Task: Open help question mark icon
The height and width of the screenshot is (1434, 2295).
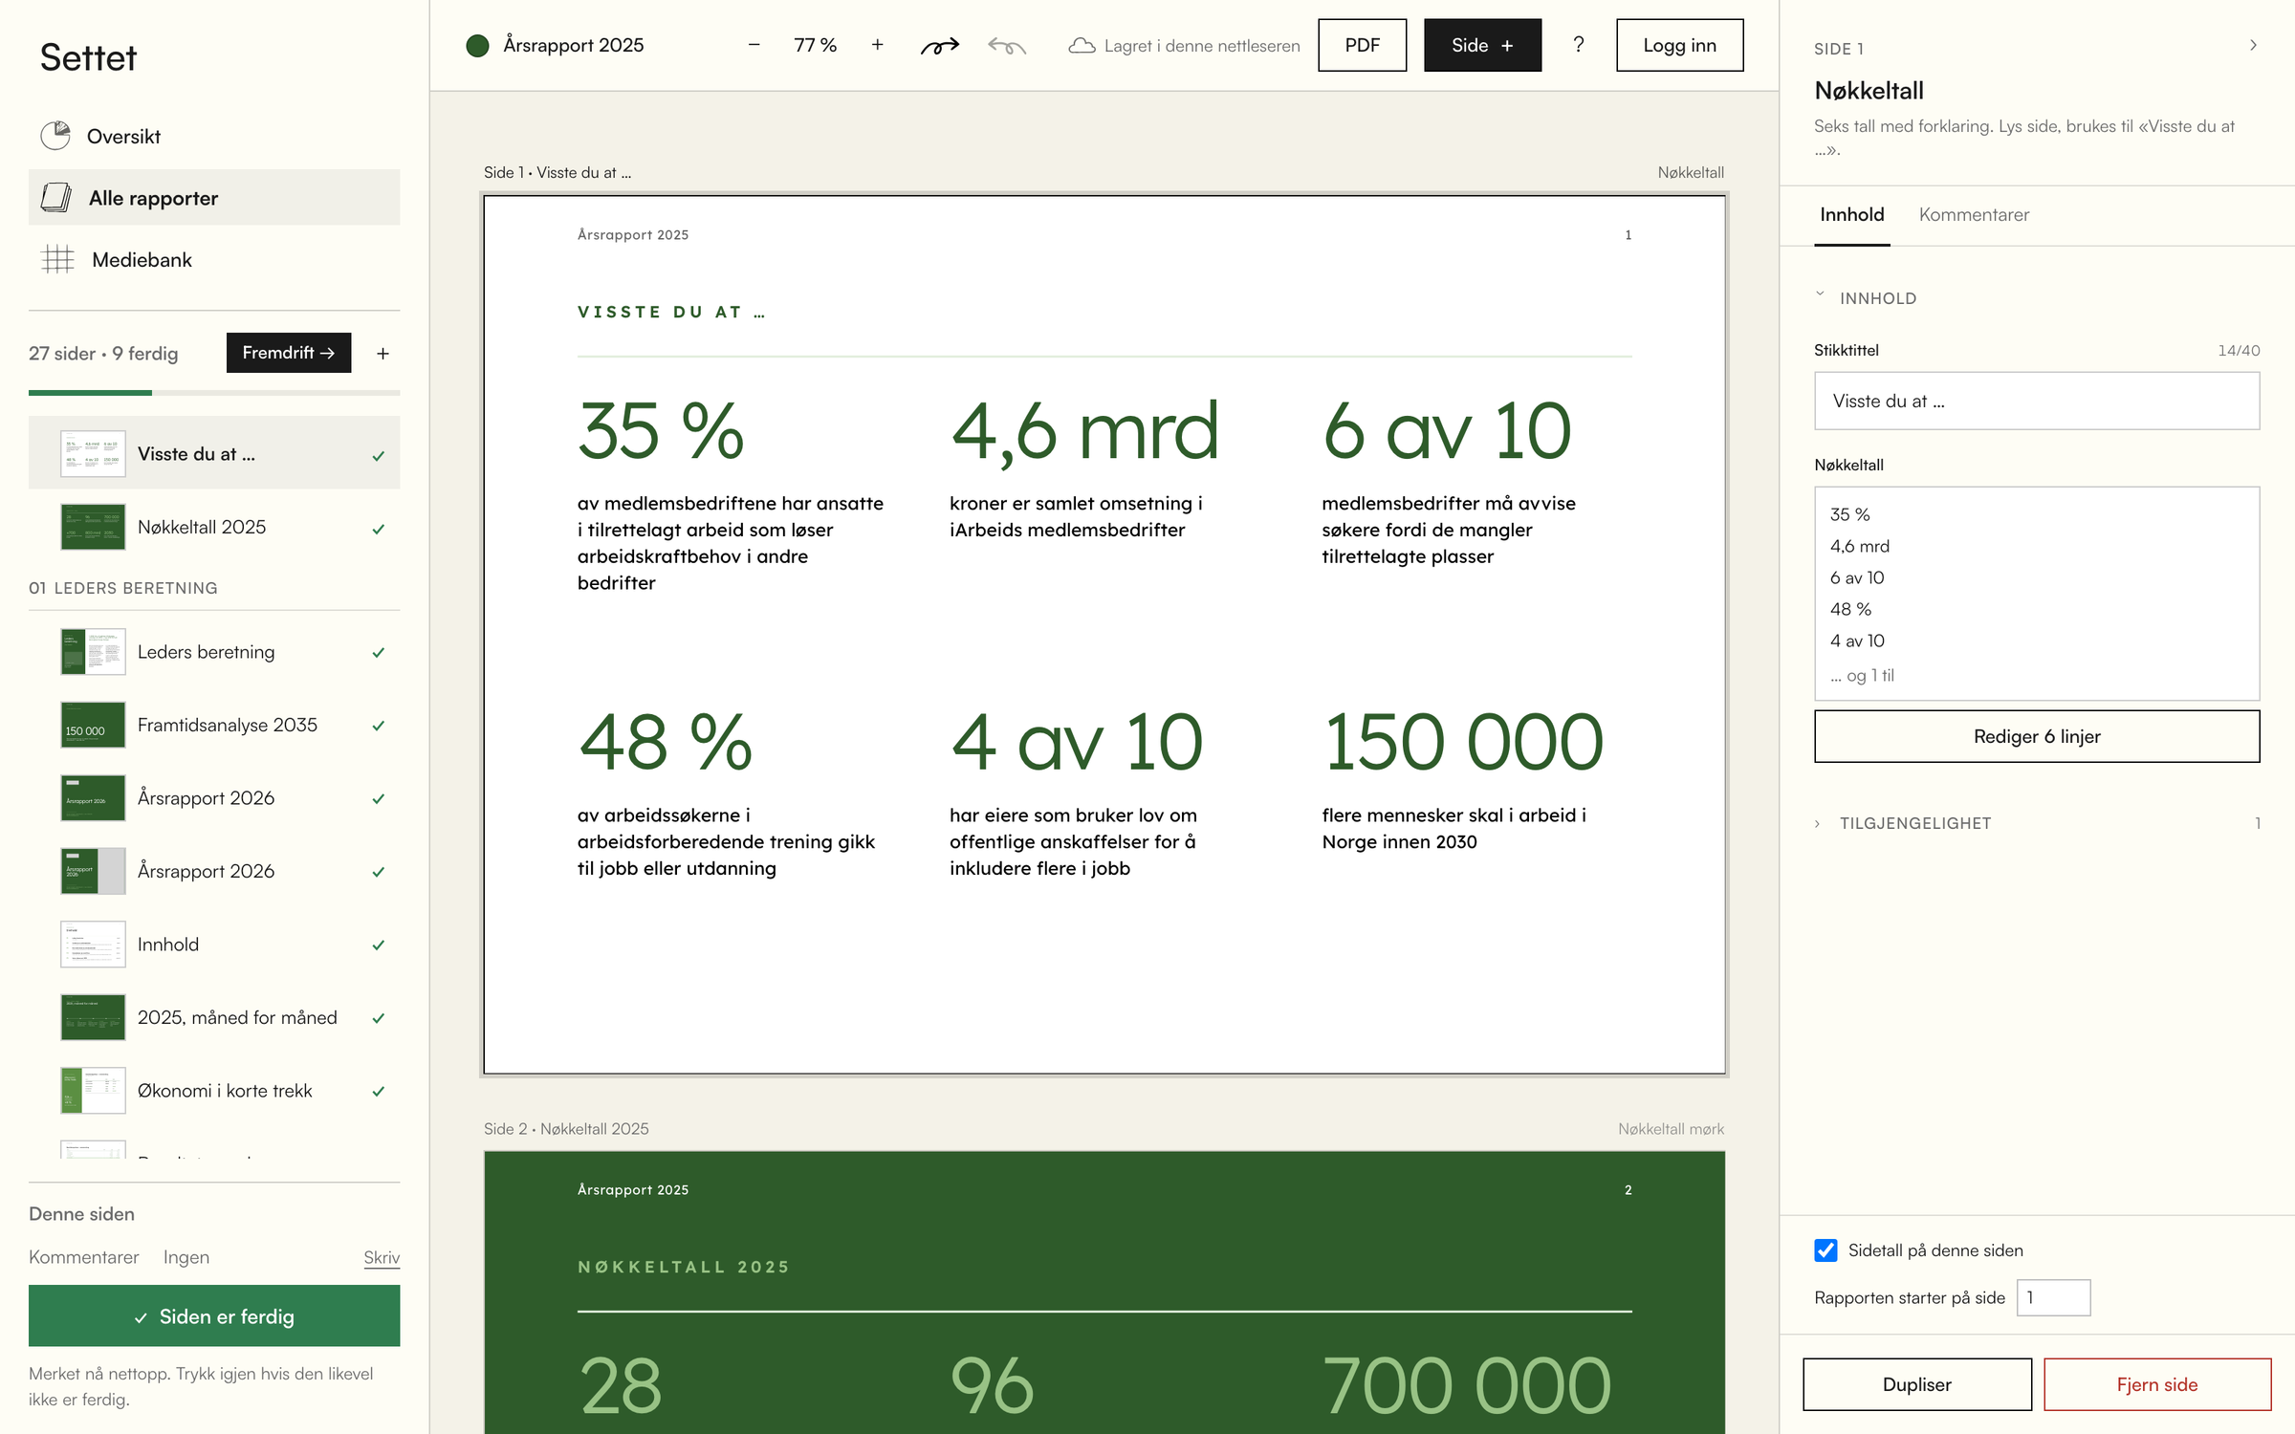Action: 1579,45
